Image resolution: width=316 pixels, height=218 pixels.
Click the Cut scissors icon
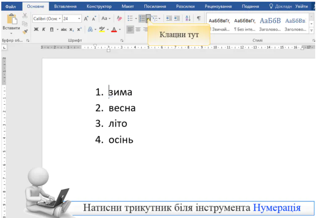24,16
